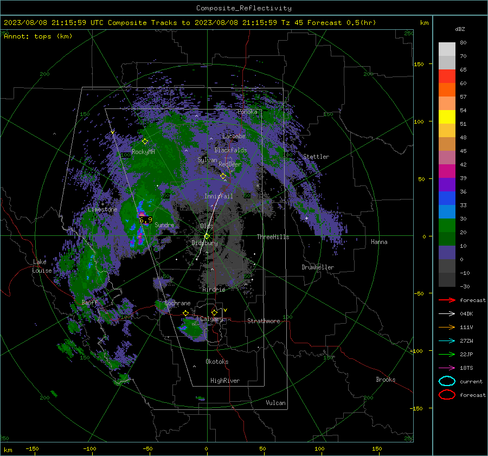Click the yellow 51-54 dBZ swatch
Image resolution: width=488 pixels, height=456 pixels.
tap(447, 117)
